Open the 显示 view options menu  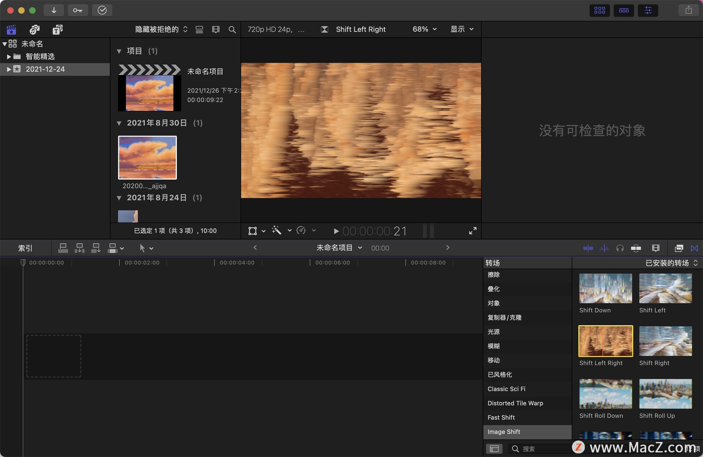click(x=462, y=29)
